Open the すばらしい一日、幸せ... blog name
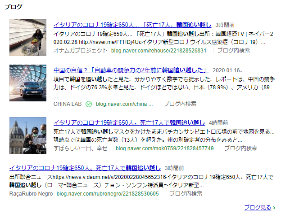This screenshot has width=281, height=218. (82, 148)
